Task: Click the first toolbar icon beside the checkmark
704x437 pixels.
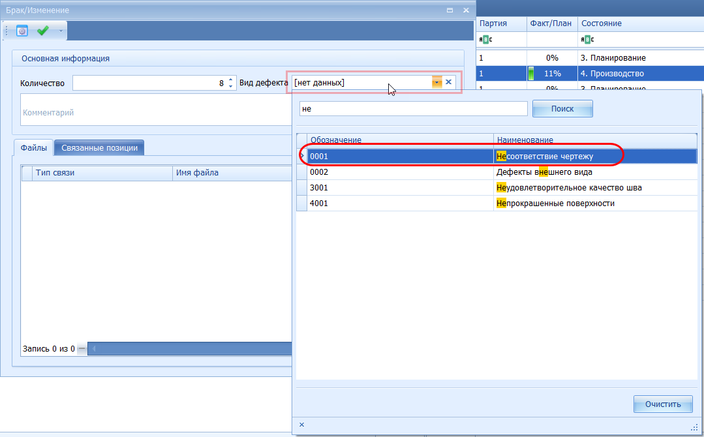Action: (x=22, y=31)
